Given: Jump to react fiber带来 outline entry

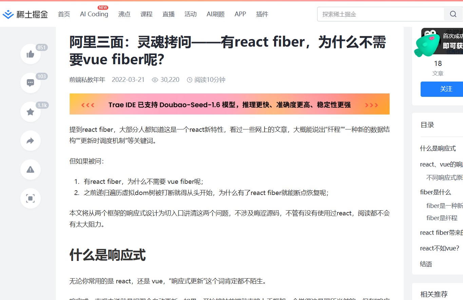Looking at the screenshot, I should point(441,233).
